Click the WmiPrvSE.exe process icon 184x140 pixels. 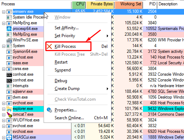pos(9,40)
